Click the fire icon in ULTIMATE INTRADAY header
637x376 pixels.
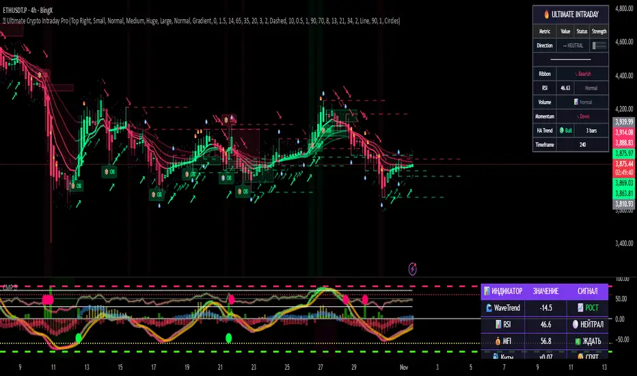pos(546,14)
